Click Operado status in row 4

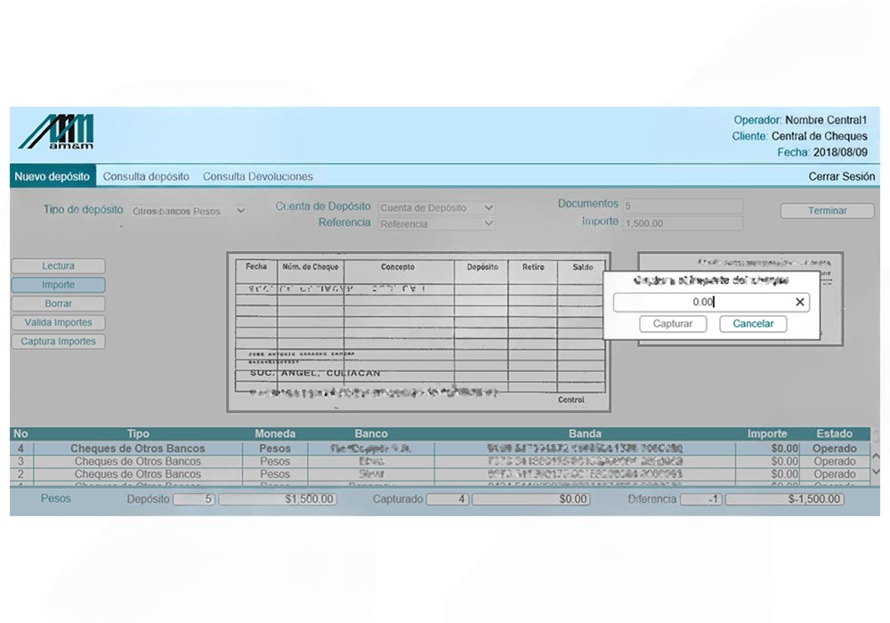click(x=835, y=449)
